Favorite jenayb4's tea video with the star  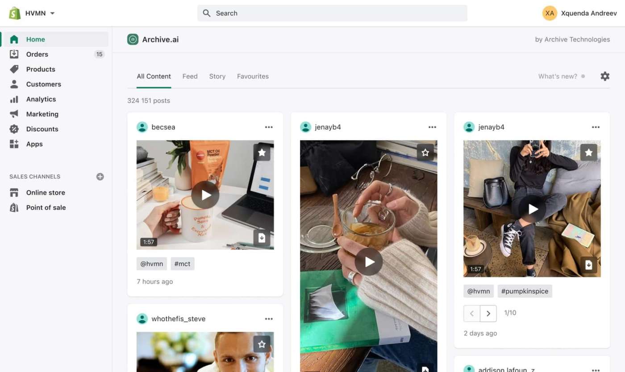coord(425,152)
